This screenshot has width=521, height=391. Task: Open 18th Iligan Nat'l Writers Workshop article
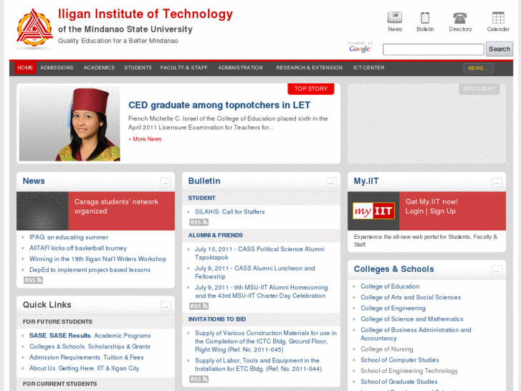(x=97, y=259)
